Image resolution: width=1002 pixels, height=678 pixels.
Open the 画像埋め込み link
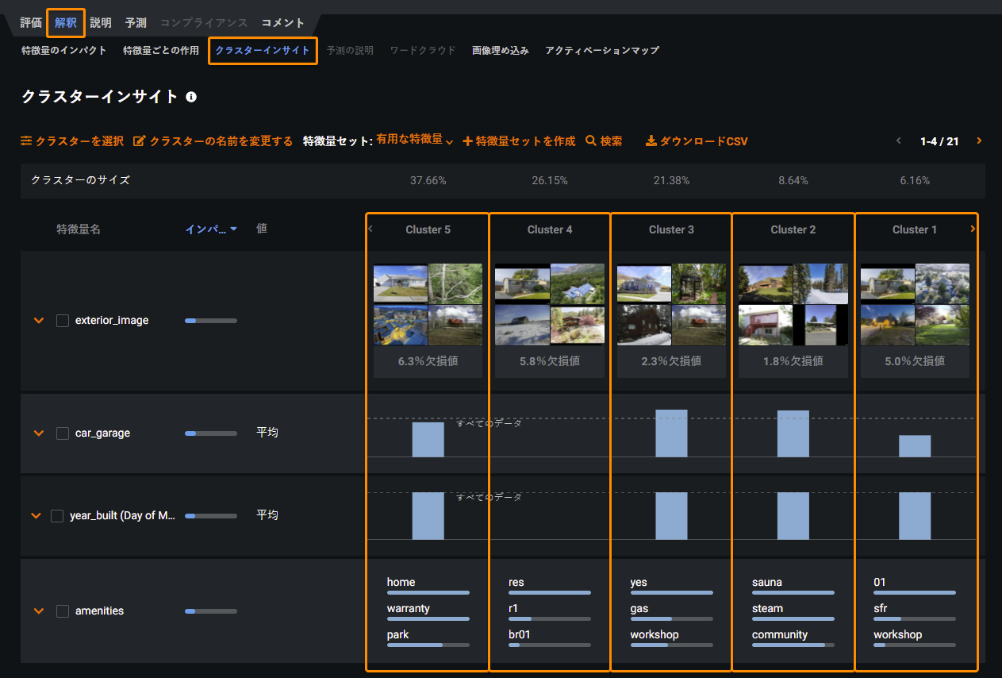[x=500, y=51]
